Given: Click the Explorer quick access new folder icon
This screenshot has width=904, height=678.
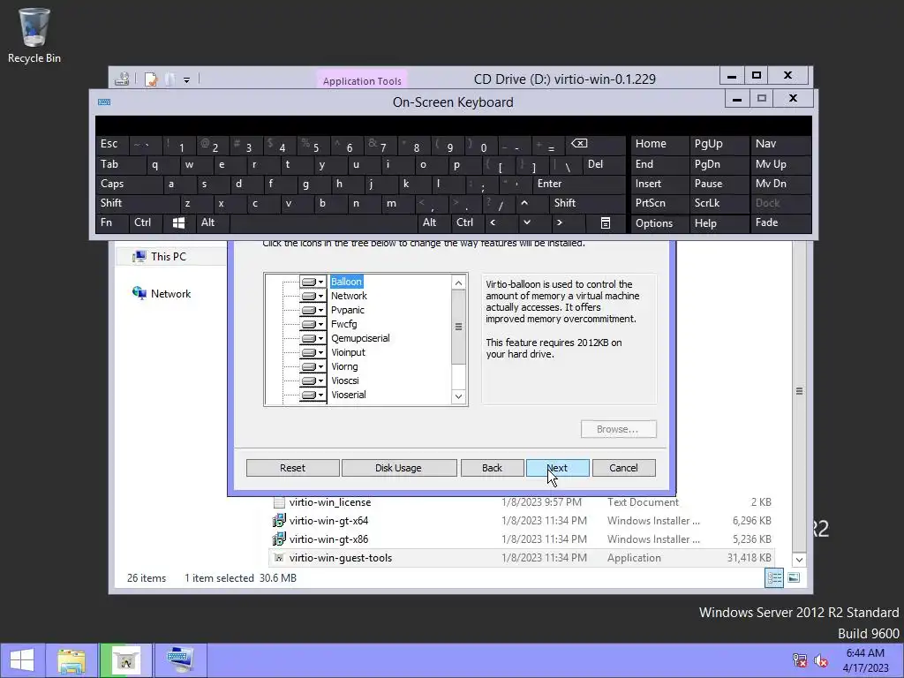Looking at the screenshot, I should click(169, 79).
